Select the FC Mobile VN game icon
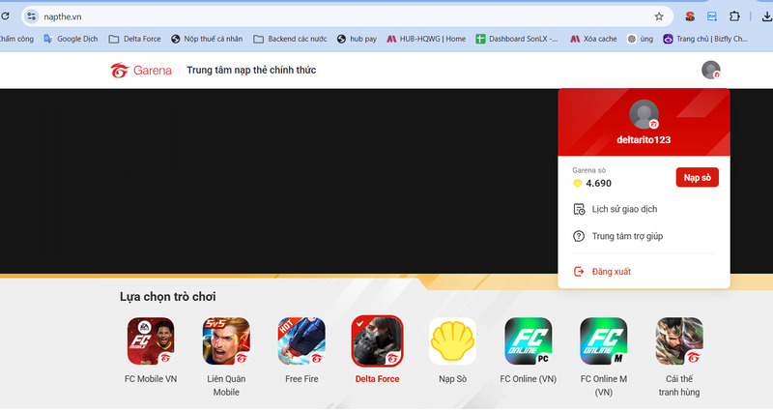This screenshot has width=773, height=413. pyautogui.click(x=151, y=341)
